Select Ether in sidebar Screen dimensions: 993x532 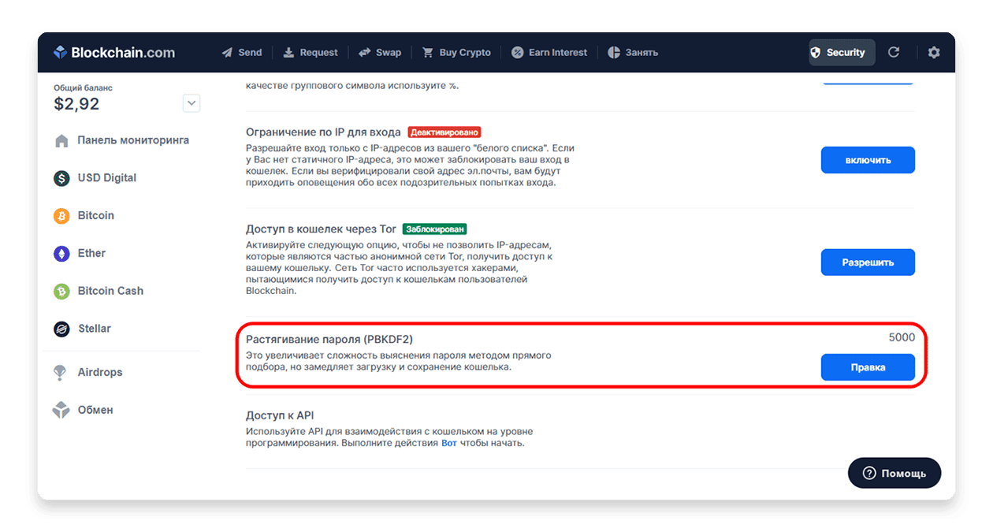(91, 254)
